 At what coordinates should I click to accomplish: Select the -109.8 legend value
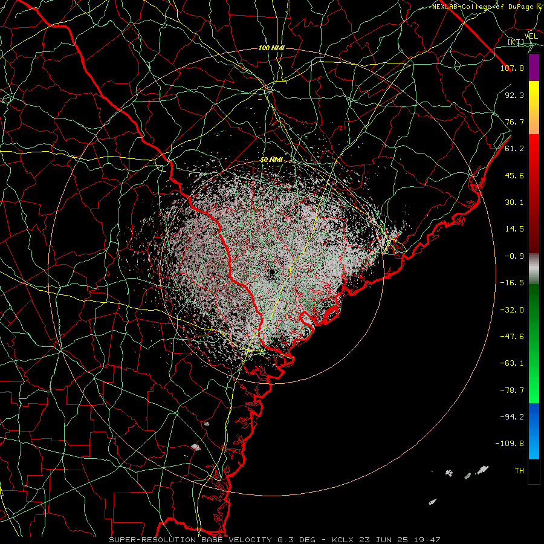510,444
